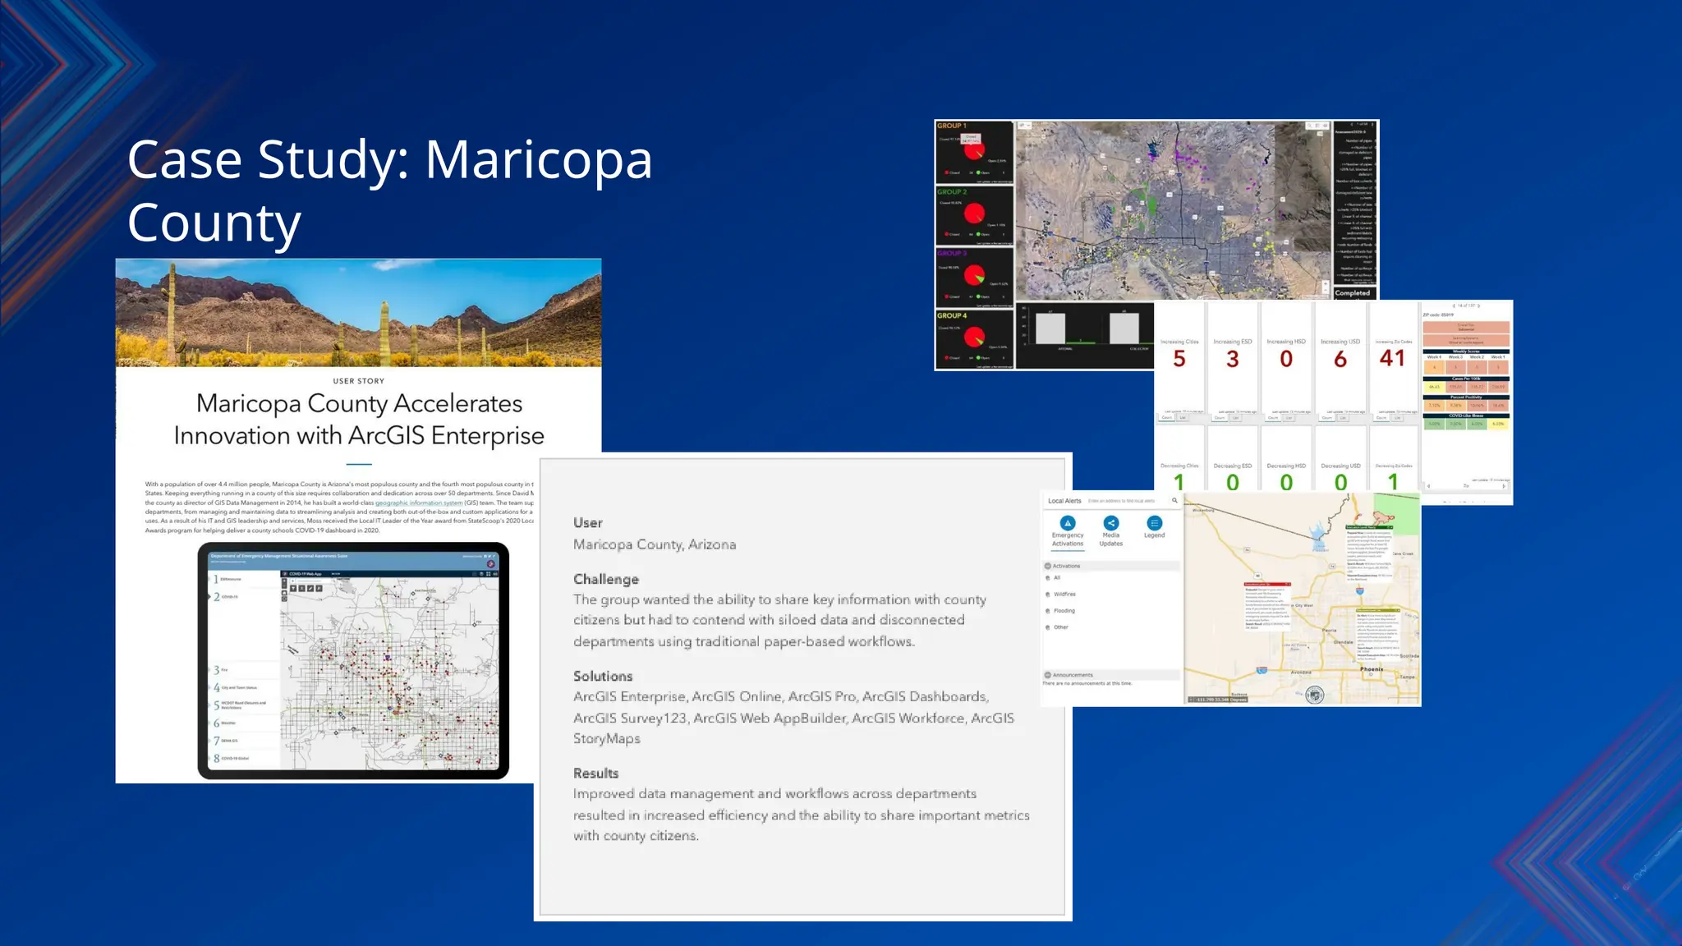The width and height of the screenshot is (1682, 946).
Task: Open the Media Updates share icon
Action: pos(1111,523)
